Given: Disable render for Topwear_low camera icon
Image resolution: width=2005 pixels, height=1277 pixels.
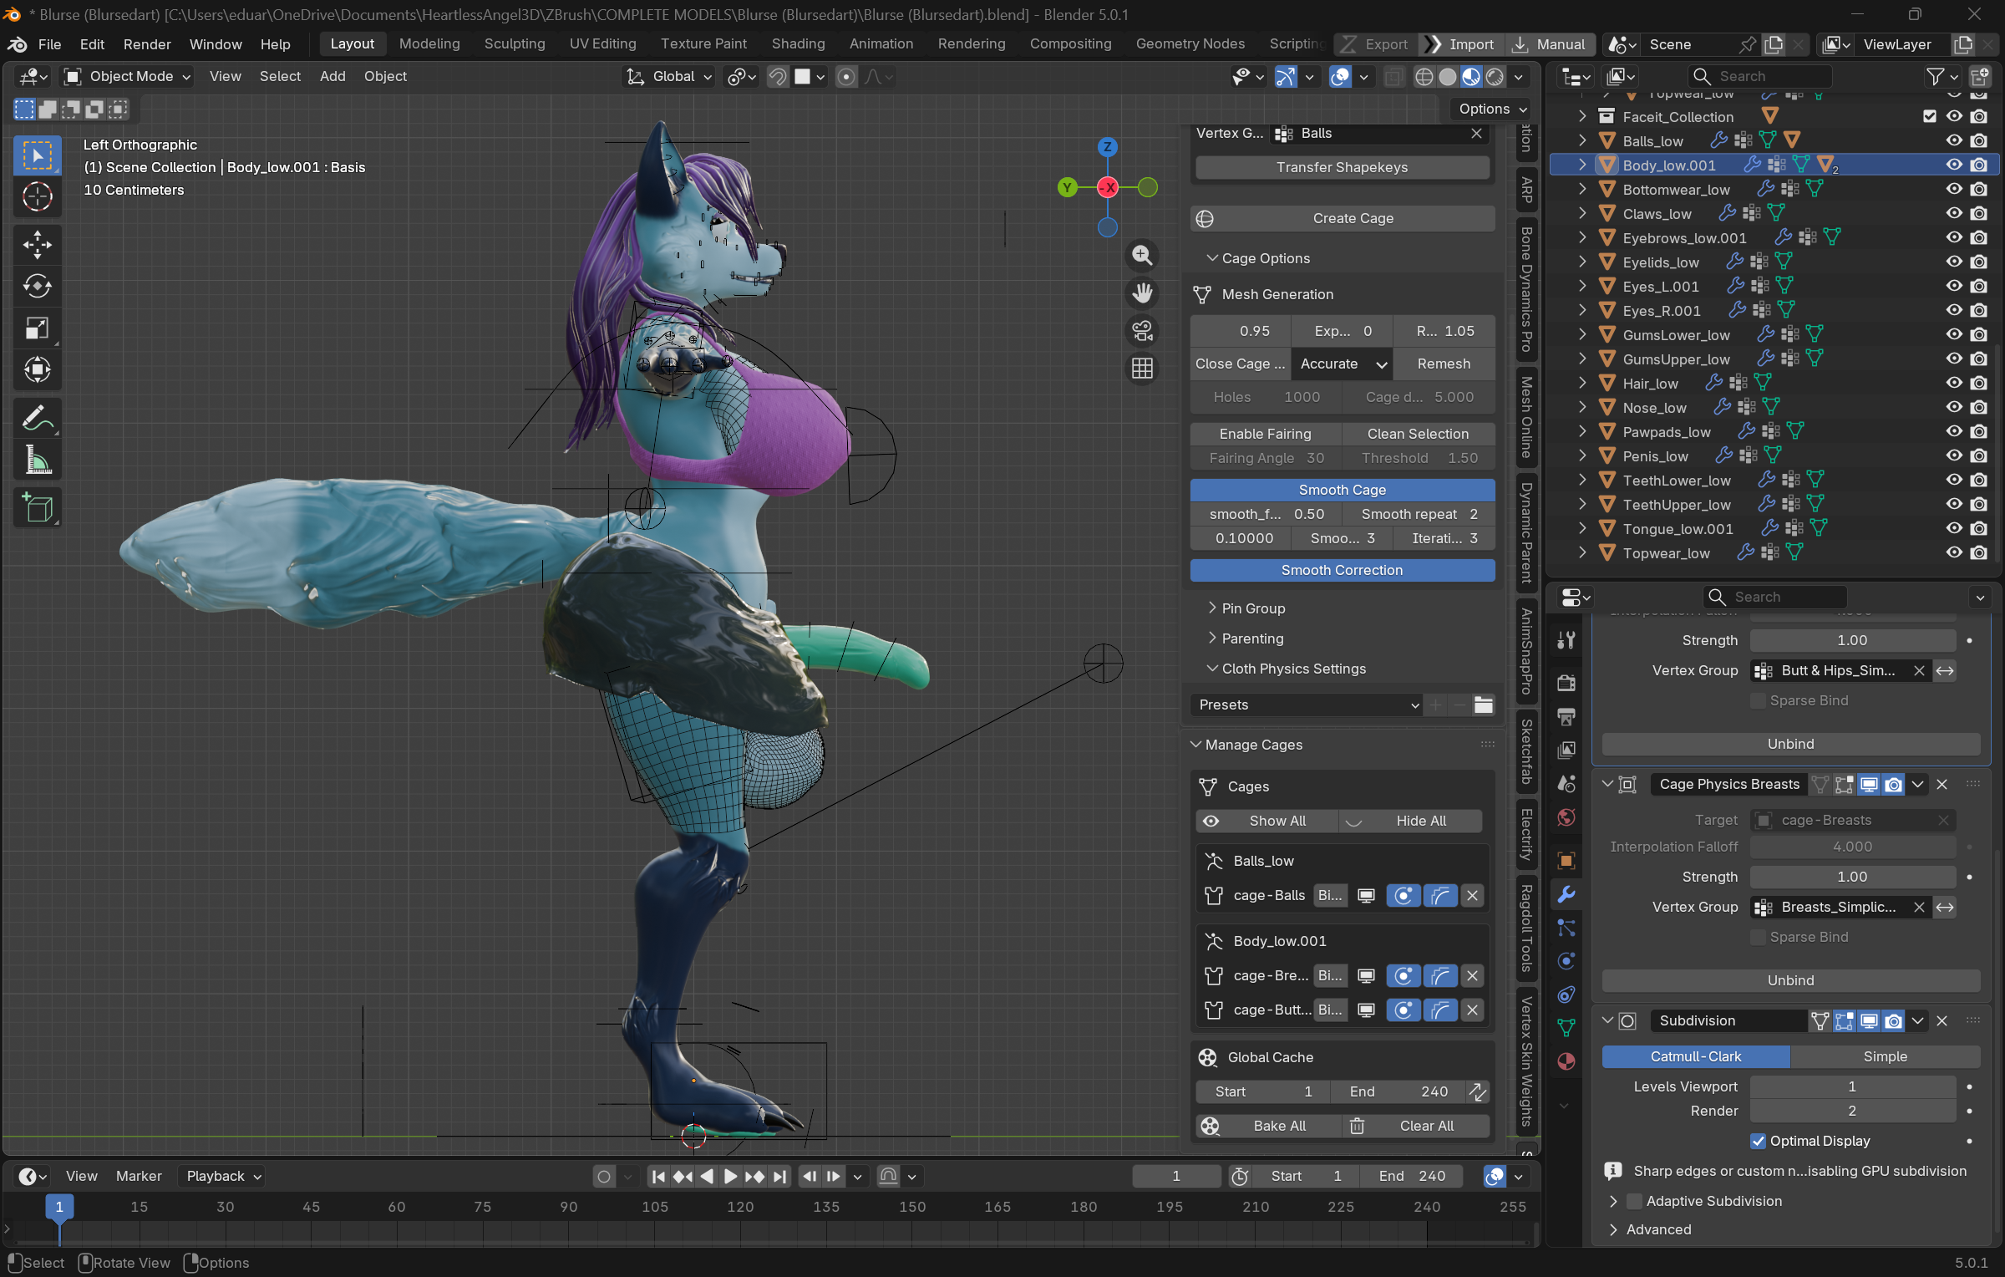Looking at the screenshot, I should point(1978,552).
